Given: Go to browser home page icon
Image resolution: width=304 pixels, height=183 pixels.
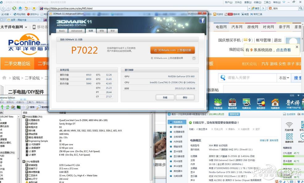Looking at the screenshot, I should [x=20, y=8].
